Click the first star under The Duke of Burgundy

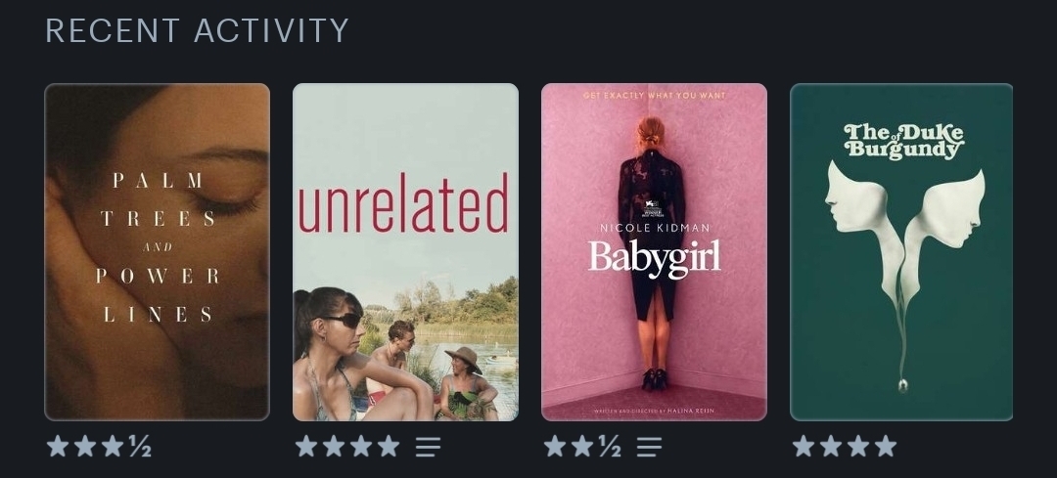803,446
